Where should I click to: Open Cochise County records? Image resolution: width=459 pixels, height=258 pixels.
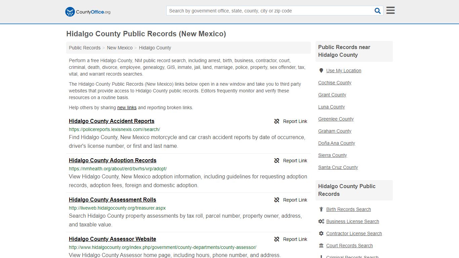click(x=335, y=83)
